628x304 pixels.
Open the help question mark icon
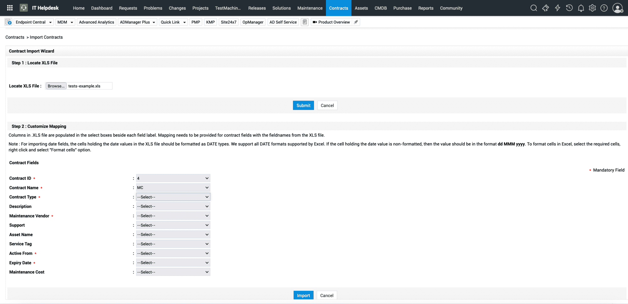(x=604, y=8)
